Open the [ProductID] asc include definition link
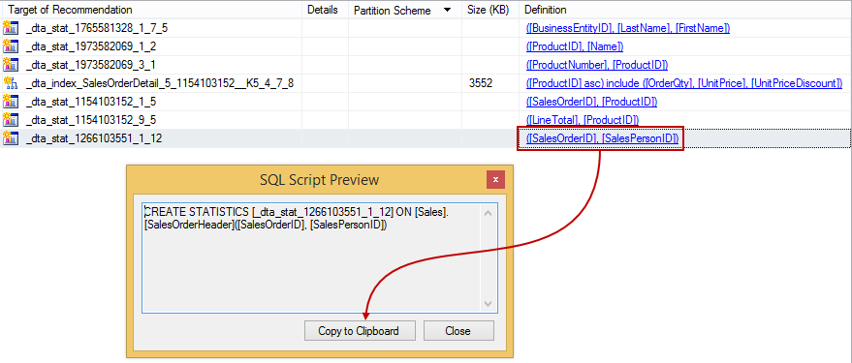The height and width of the screenshot is (363, 852). click(684, 83)
